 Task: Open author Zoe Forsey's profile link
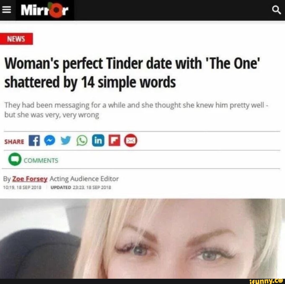tap(30, 179)
